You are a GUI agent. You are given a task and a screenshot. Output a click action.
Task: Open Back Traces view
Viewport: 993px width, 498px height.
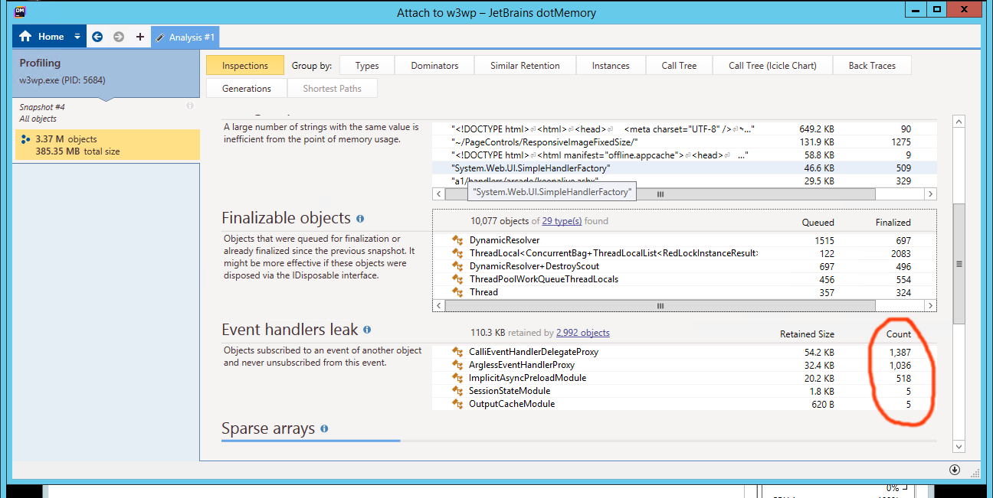(872, 66)
